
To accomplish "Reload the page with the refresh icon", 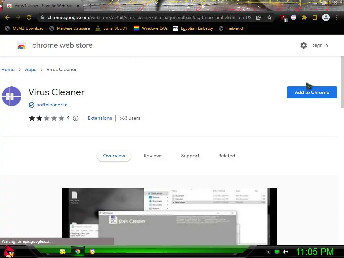I will (x=29, y=17).
